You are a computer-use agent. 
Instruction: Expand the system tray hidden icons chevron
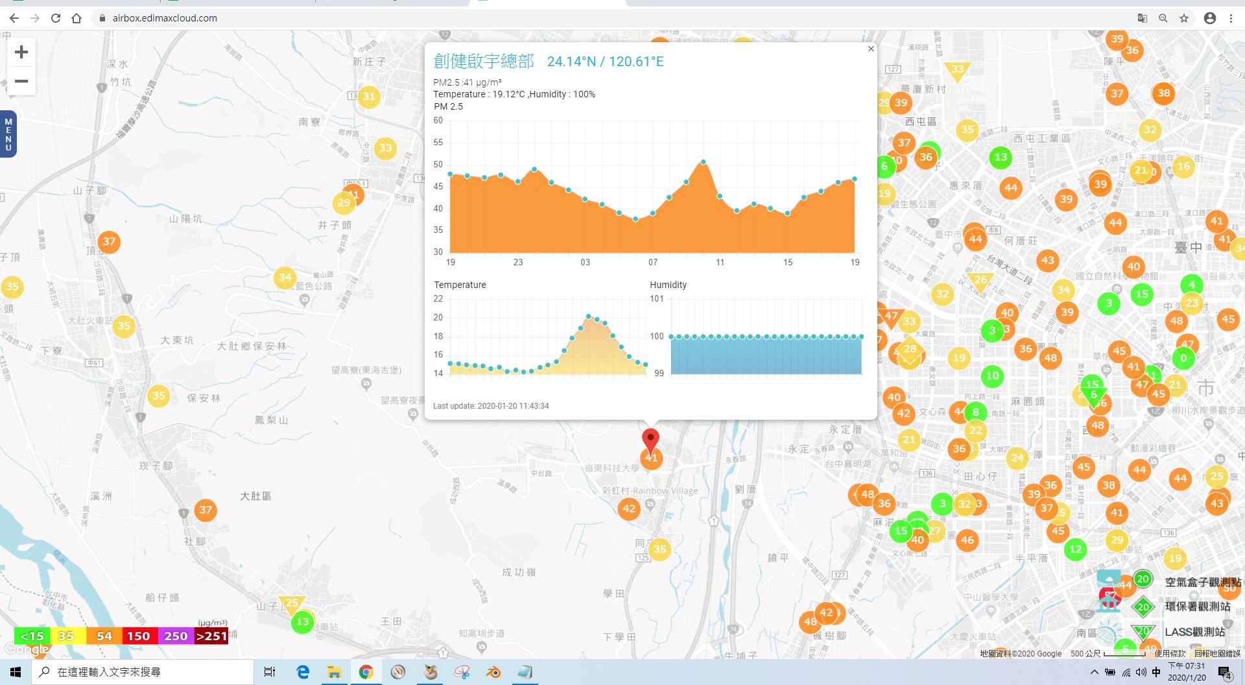tap(1095, 672)
